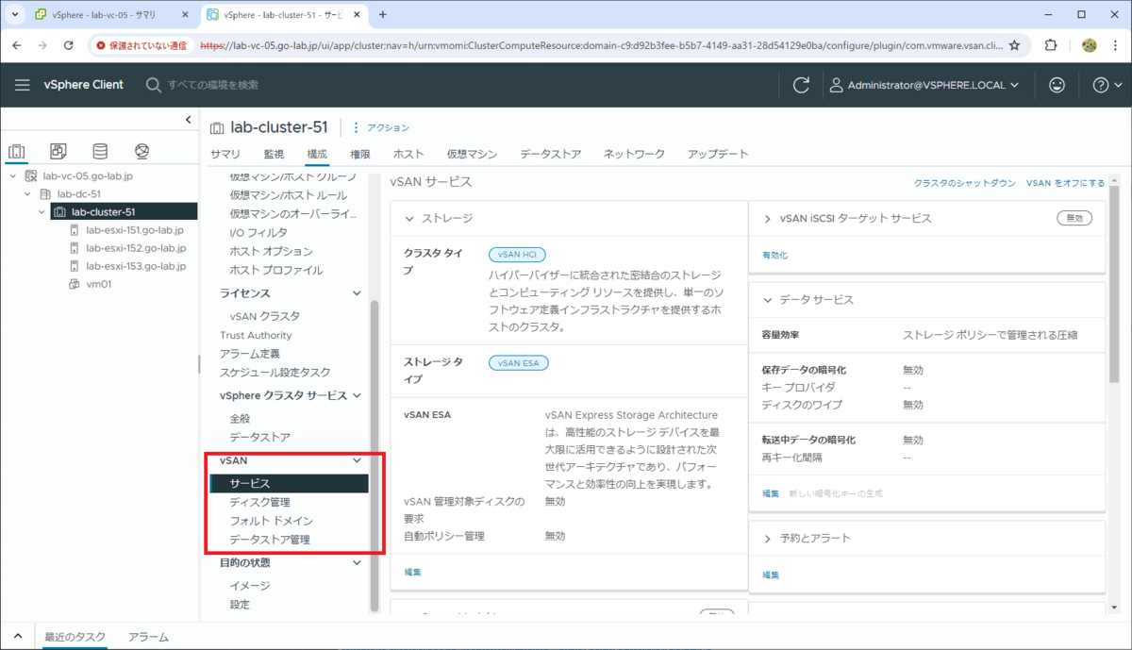Open ホスト プロファイル settings
1132x650 pixels.
(275, 270)
